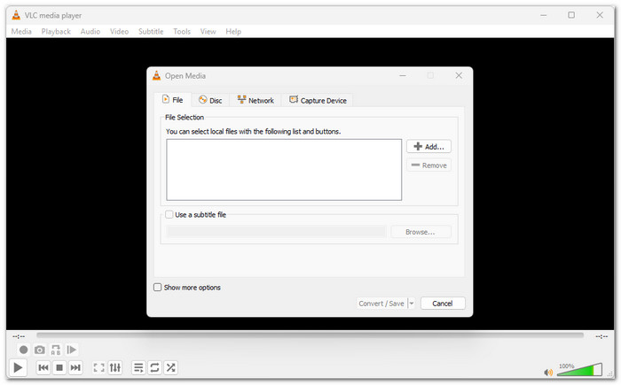Toggle loop repeat mode
The width and height of the screenshot is (621, 385).
154,367
